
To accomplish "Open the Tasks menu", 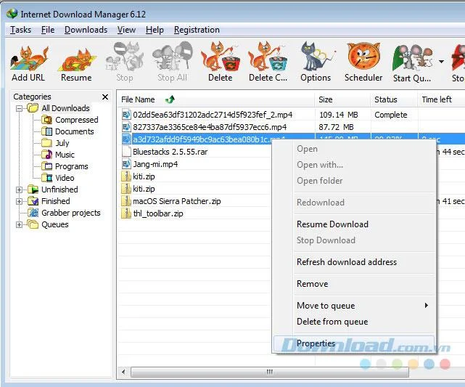I will coord(21,30).
